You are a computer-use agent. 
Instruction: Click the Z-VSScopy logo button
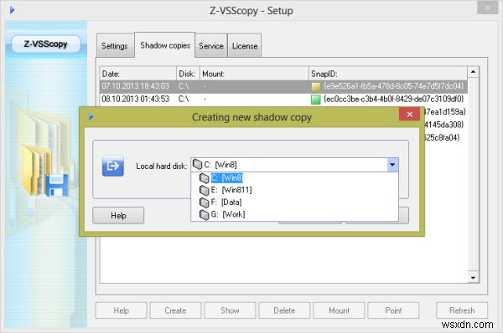(x=46, y=44)
